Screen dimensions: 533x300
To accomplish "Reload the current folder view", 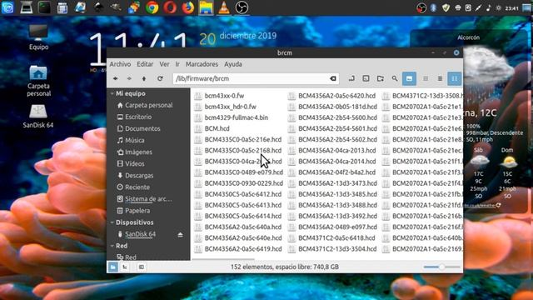I will [x=160, y=78].
